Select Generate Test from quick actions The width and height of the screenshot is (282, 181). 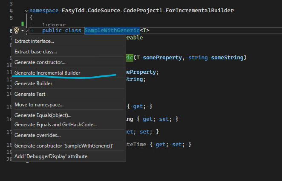68,94
